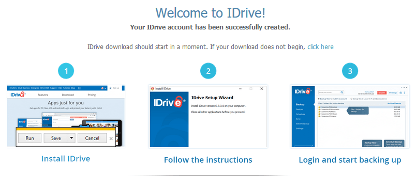This screenshot has height=186, width=416.
Task: Click the 'Follow the instructions' caption text
Action: coord(208,160)
